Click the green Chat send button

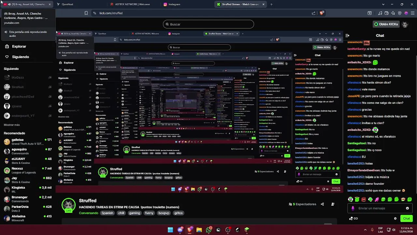[x=407, y=218]
